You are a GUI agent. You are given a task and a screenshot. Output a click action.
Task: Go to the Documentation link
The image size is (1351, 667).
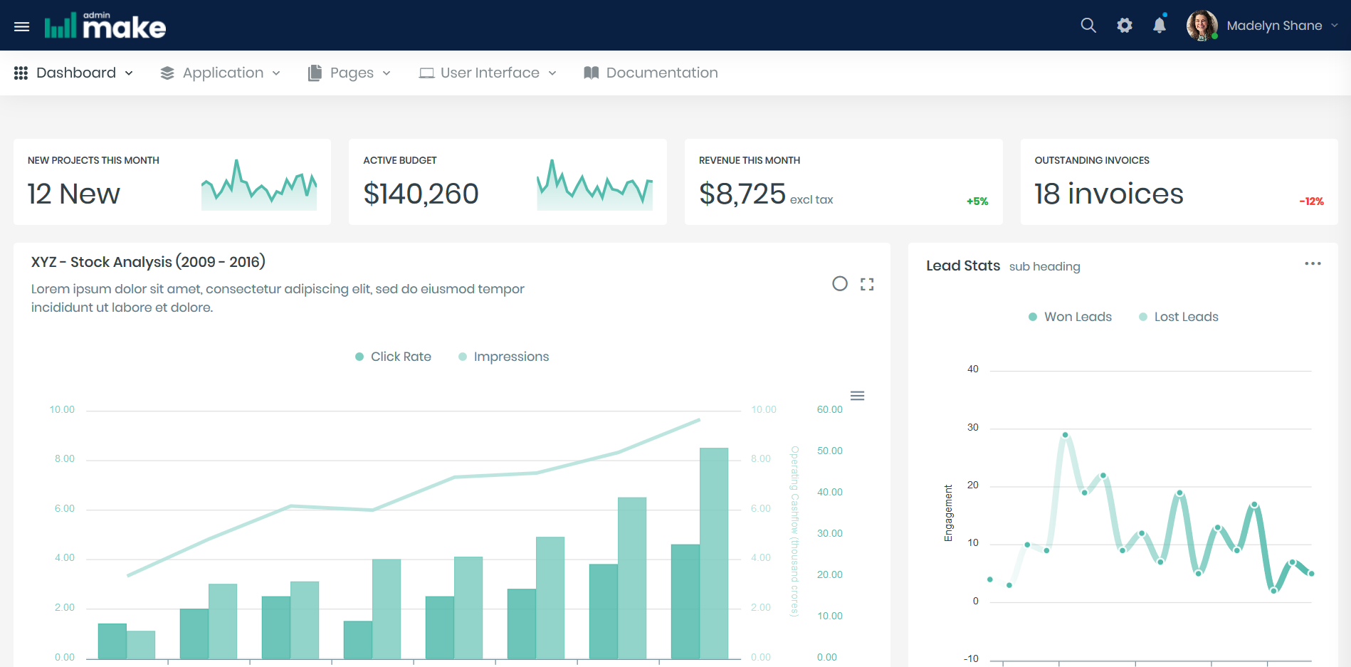[x=651, y=73]
